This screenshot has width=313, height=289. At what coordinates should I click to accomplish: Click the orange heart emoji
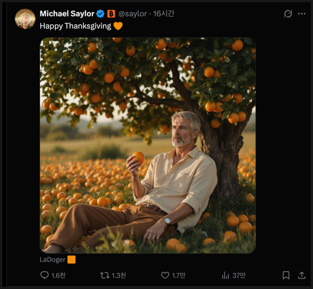(118, 26)
